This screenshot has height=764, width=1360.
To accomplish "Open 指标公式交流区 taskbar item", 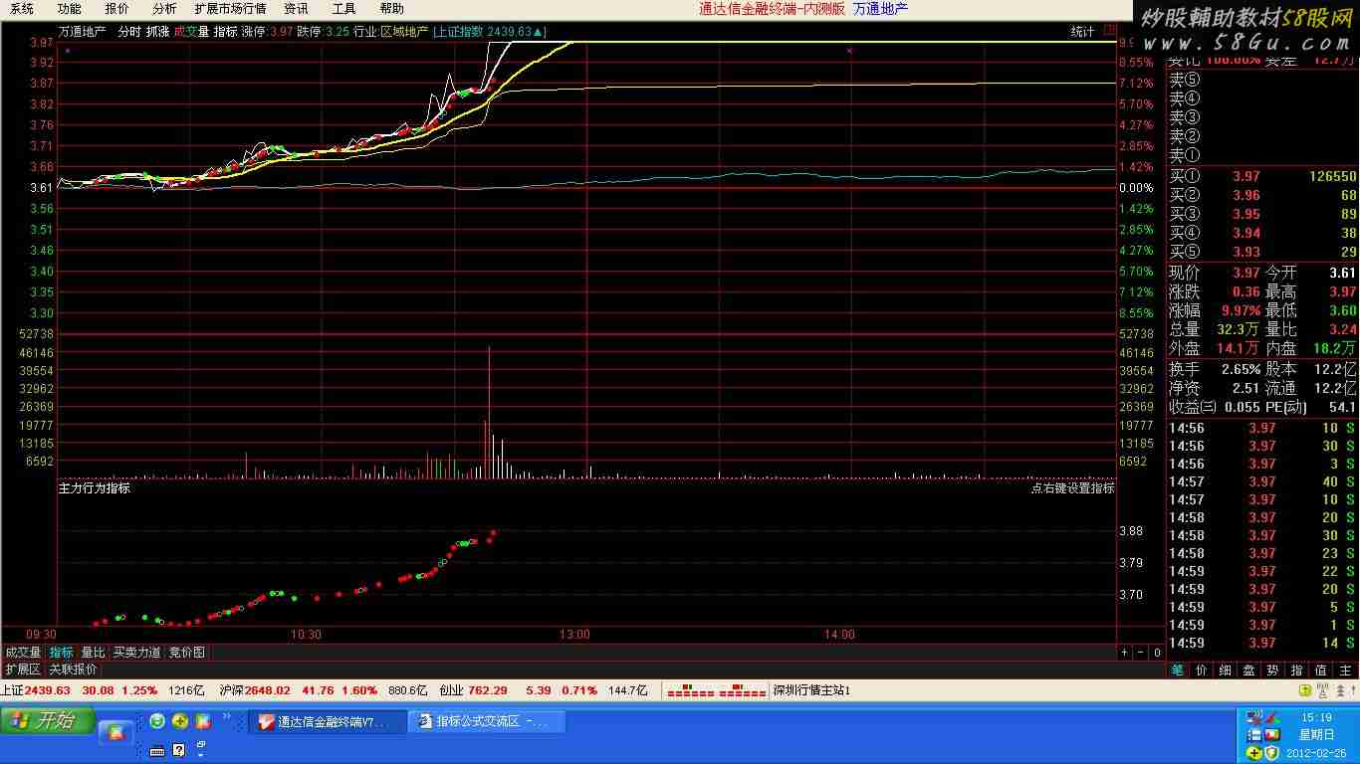I will tap(487, 722).
